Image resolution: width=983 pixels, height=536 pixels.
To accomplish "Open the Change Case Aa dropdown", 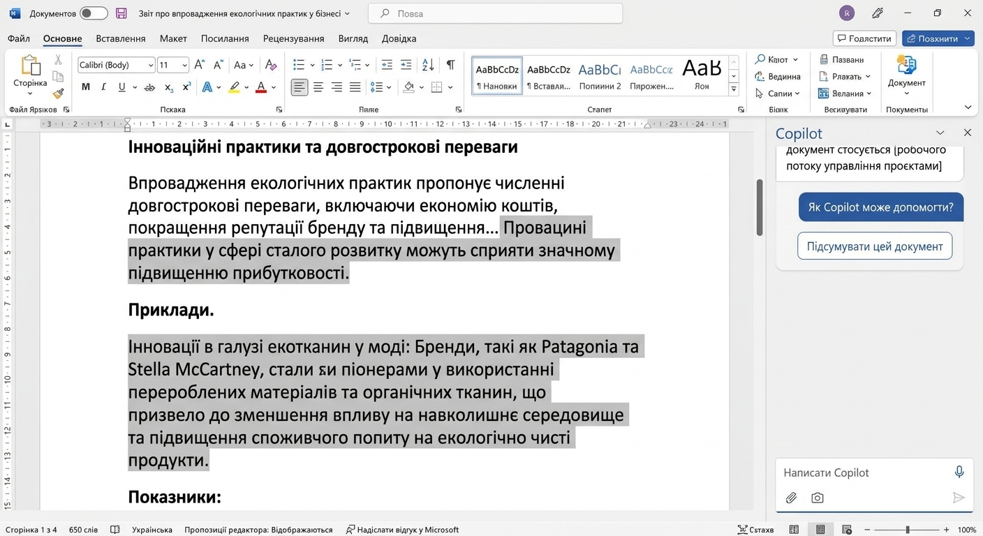I will [244, 65].
